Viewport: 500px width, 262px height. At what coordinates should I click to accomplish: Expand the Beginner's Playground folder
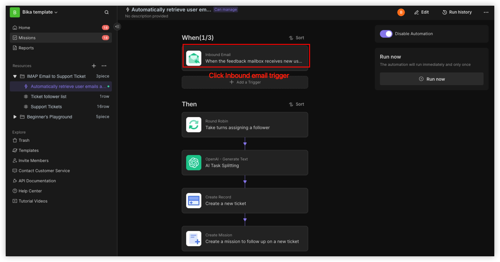pyautogui.click(x=15, y=117)
